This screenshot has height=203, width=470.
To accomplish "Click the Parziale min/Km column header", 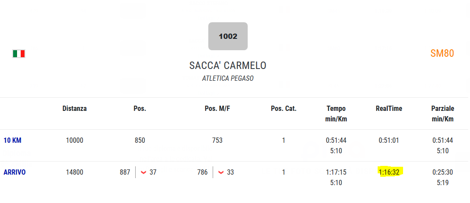I will pos(442,114).
